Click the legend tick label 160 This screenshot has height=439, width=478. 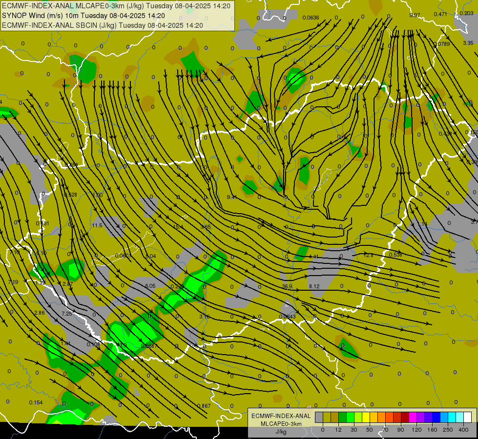click(432, 430)
